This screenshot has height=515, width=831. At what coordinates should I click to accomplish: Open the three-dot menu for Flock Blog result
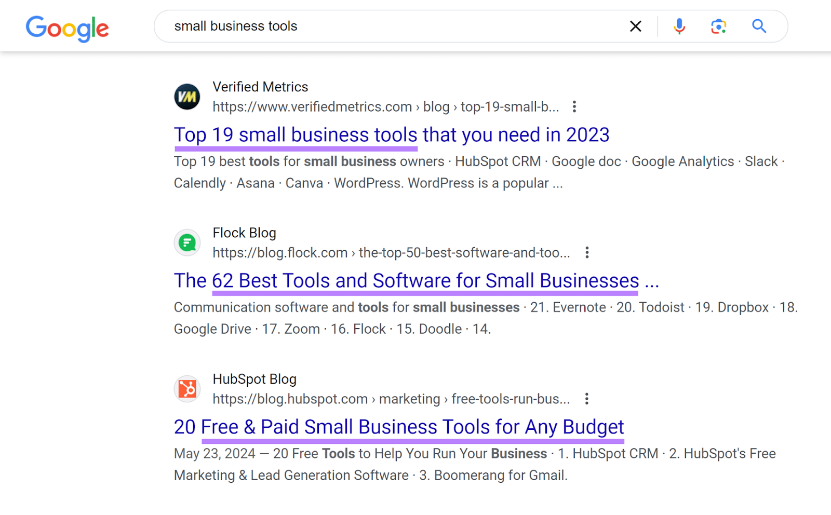[586, 252]
